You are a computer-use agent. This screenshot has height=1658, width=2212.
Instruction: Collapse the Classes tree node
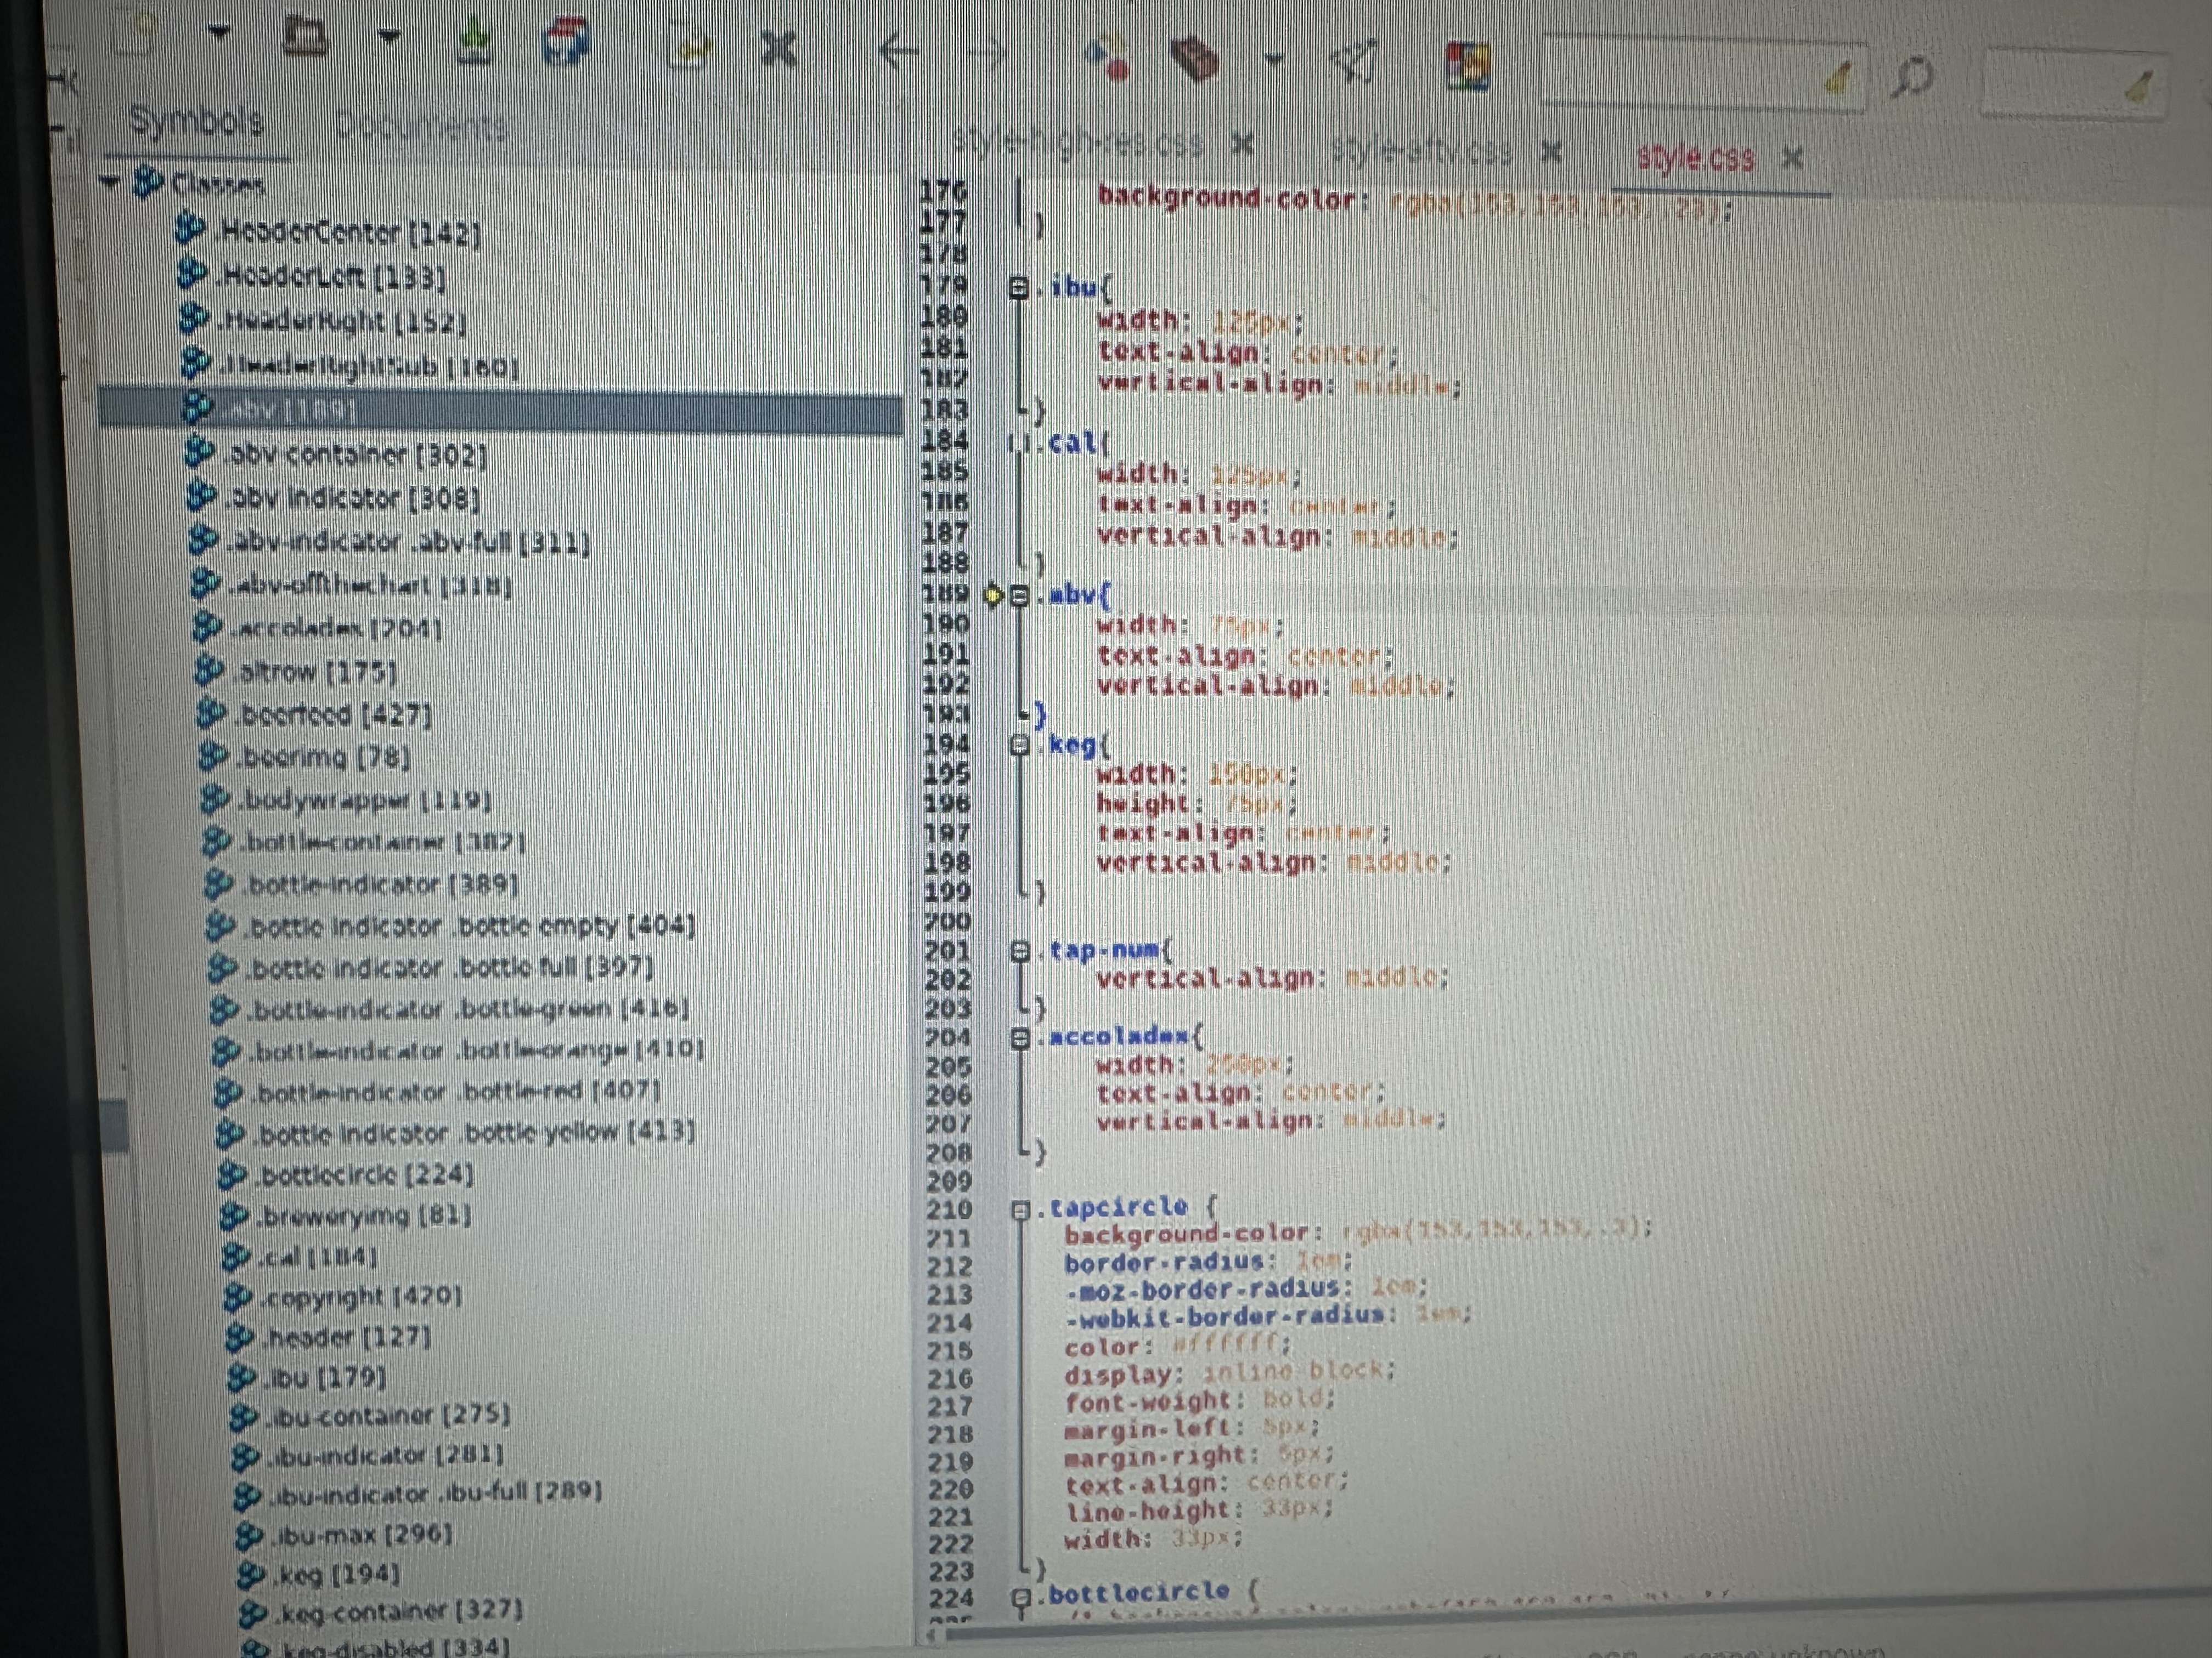click(x=111, y=182)
